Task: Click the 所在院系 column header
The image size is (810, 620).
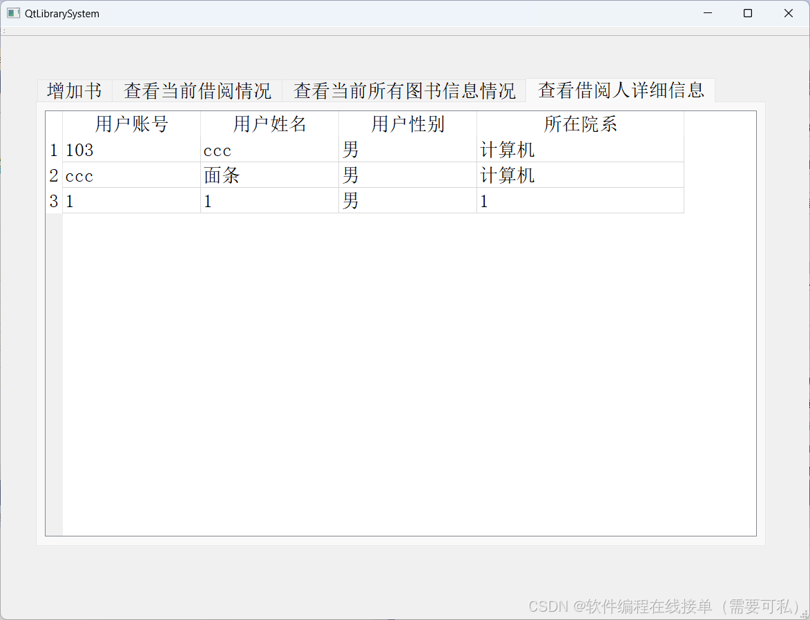Action: pyautogui.click(x=580, y=124)
